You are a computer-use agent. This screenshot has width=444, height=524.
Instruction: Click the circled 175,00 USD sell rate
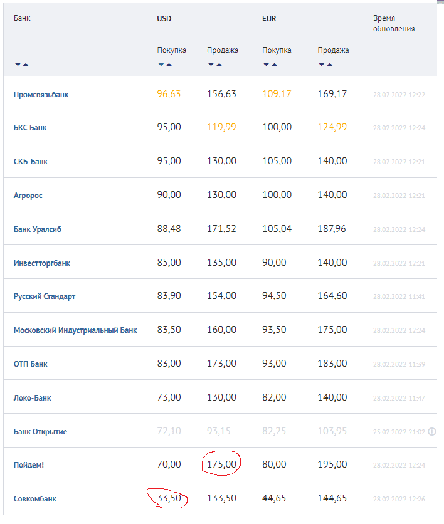(222, 465)
